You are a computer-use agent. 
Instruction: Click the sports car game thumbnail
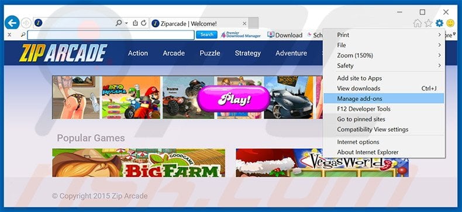289,98
